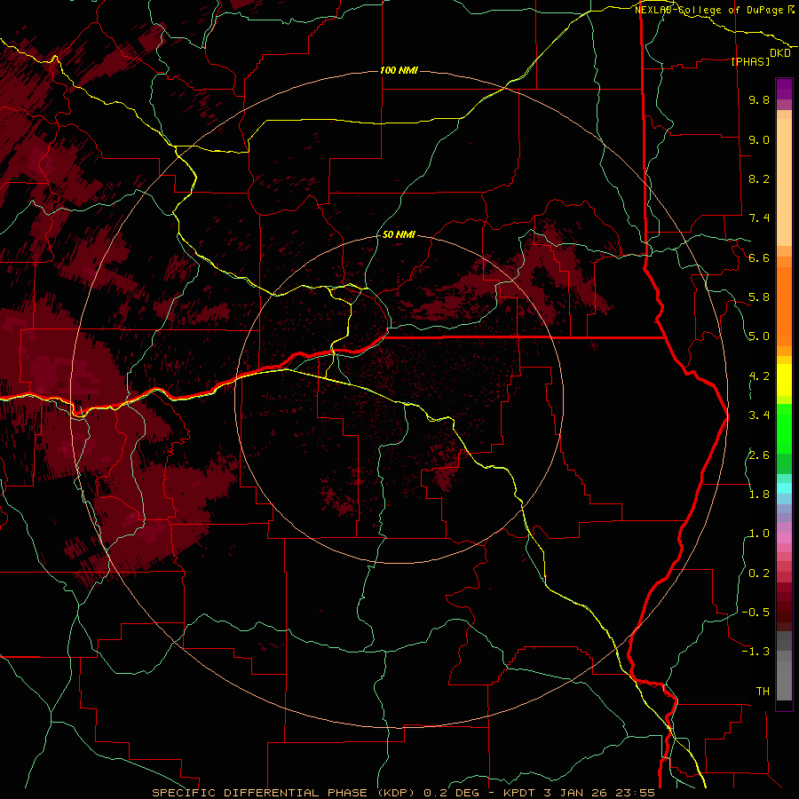Click the NEXLAB-College of DuPage credit text
This screenshot has height=799, width=799.
click(x=709, y=10)
